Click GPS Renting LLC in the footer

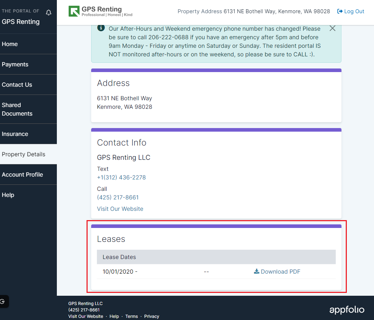pyautogui.click(x=85, y=304)
